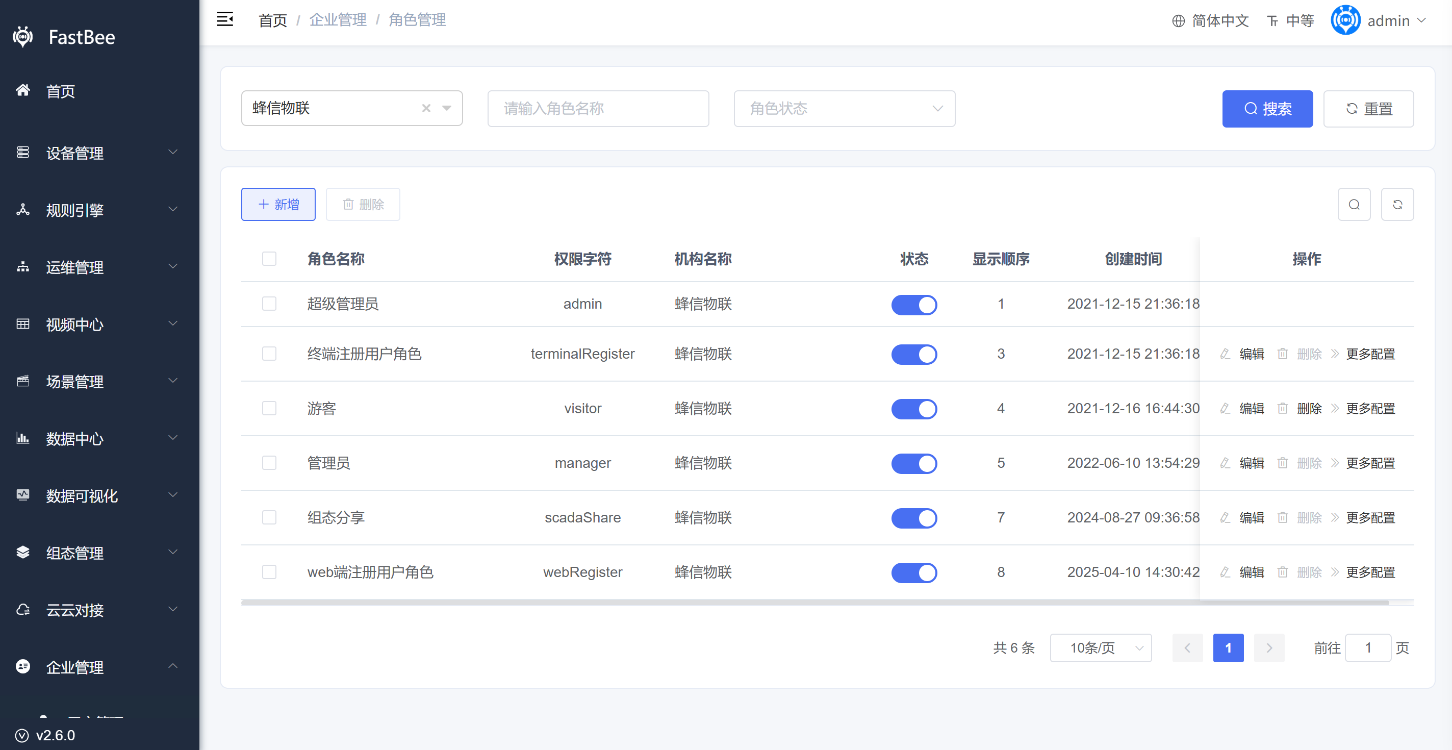
Task: Toggle the sidebar collapse hamburger icon
Action: (x=225, y=20)
